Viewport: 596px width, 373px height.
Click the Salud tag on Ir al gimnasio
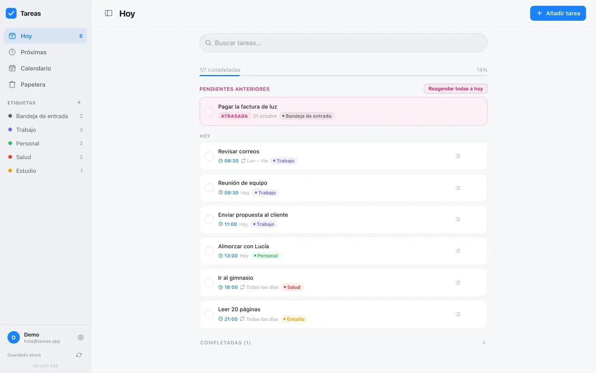[x=292, y=287]
